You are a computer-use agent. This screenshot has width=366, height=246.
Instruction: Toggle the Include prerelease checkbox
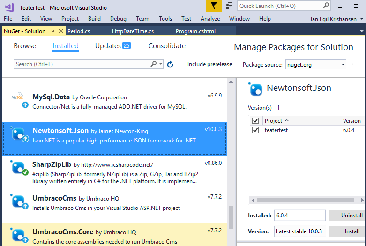(182, 64)
